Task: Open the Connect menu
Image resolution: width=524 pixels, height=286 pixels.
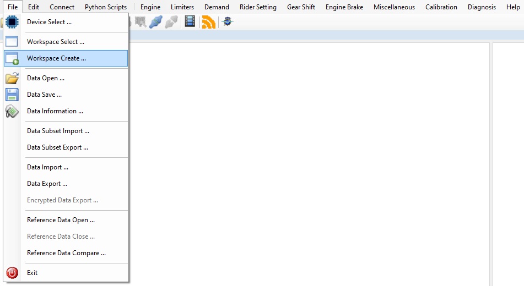Action: [62, 7]
